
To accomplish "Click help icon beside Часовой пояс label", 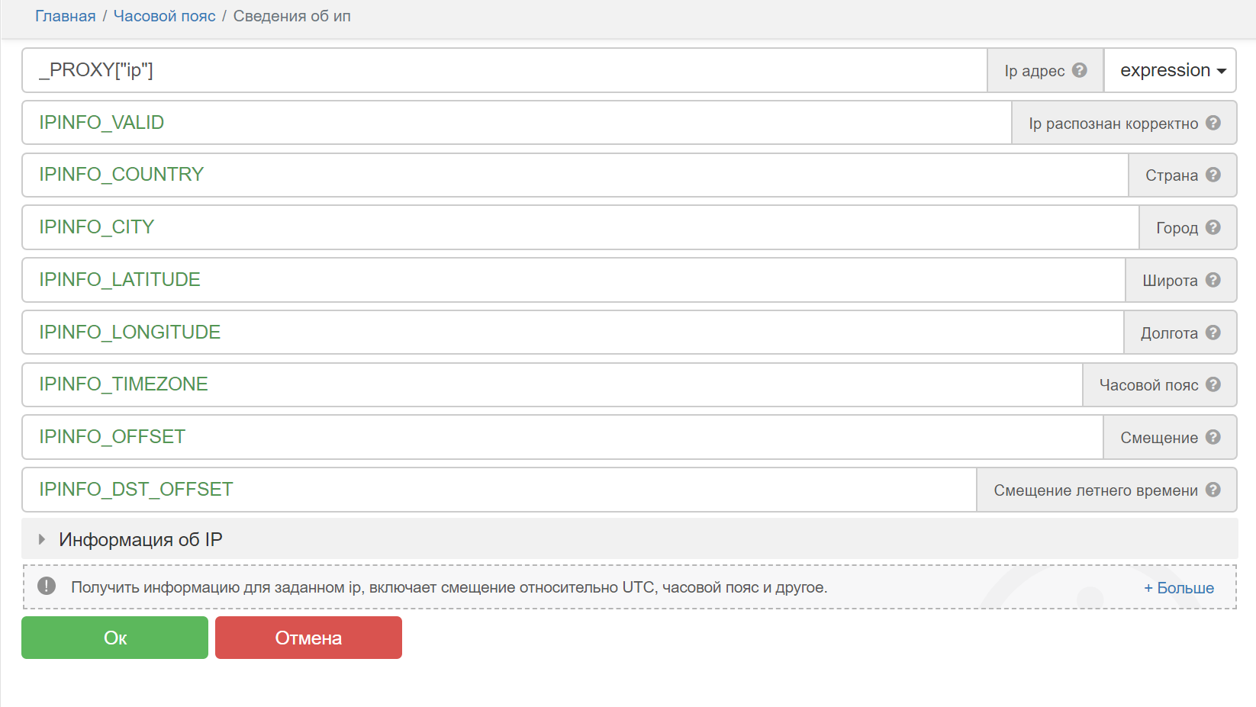I will coord(1213,384).
